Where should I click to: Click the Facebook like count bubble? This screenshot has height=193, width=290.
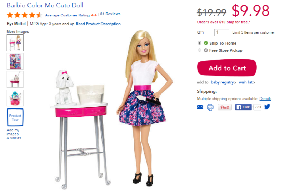[x=257, y=107]
